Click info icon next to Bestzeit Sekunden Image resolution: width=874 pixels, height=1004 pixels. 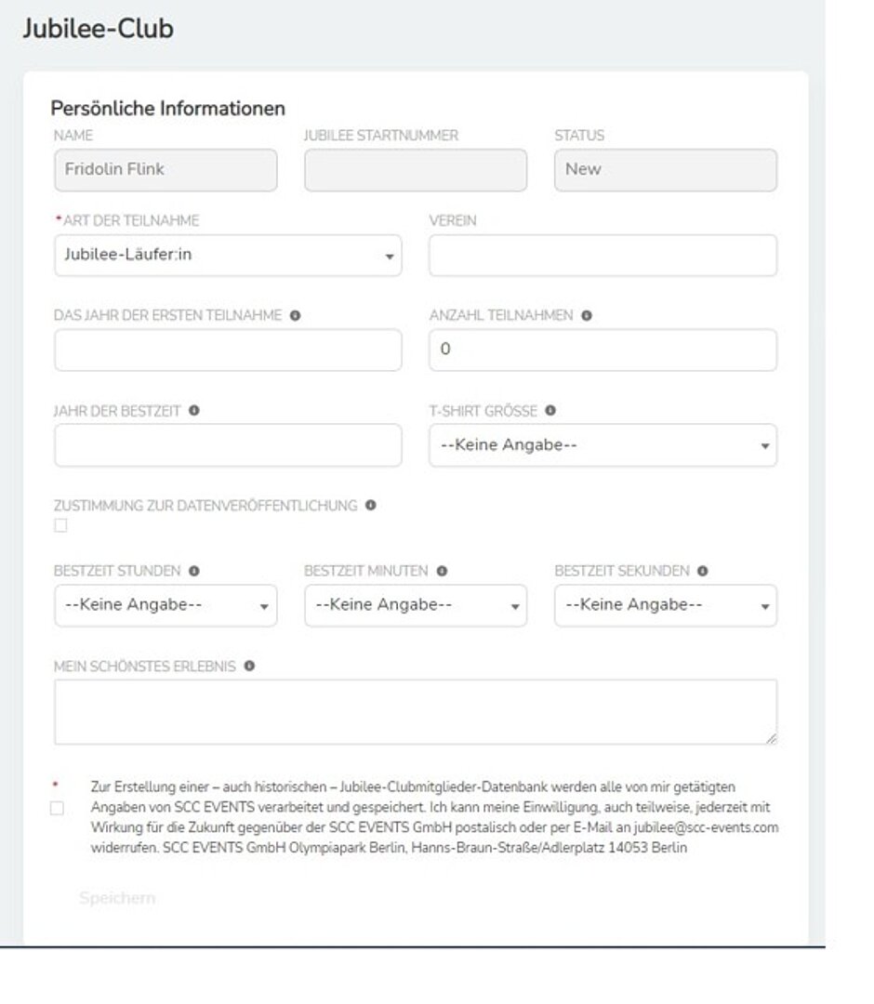point(703,571)
